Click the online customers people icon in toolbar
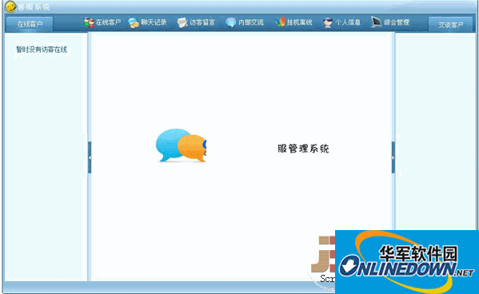This screenshot has width=479, height=294. 89,22
